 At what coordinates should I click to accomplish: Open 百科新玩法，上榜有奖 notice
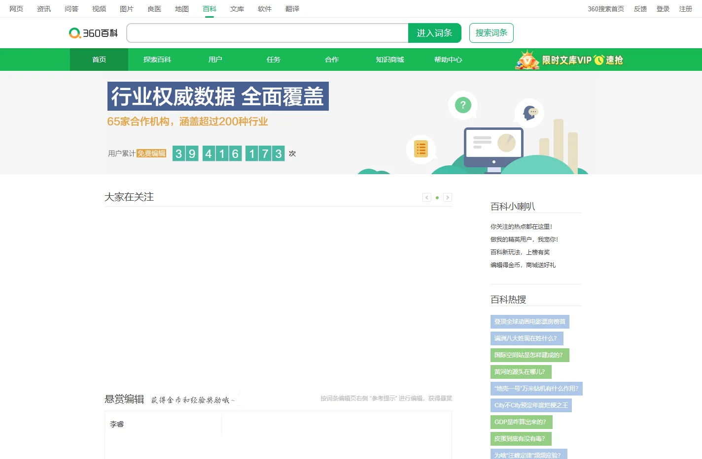point(520,252)
